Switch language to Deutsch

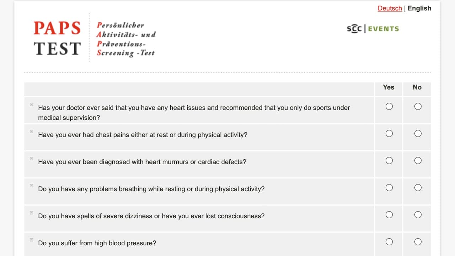tap(390, 8)
